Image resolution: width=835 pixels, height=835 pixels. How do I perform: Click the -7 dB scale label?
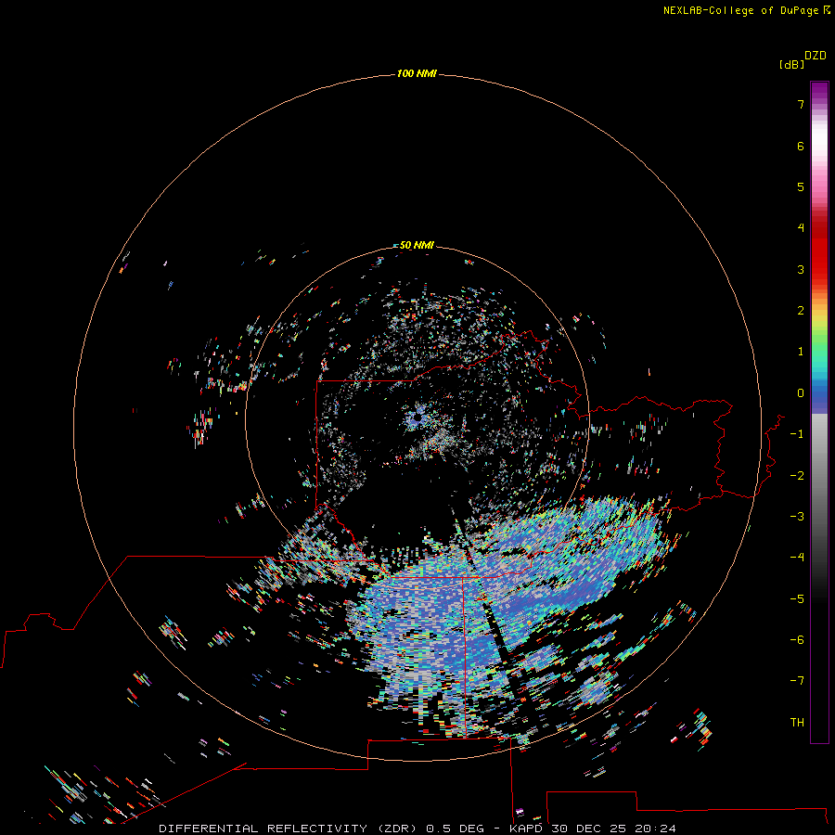click(797, 681)
